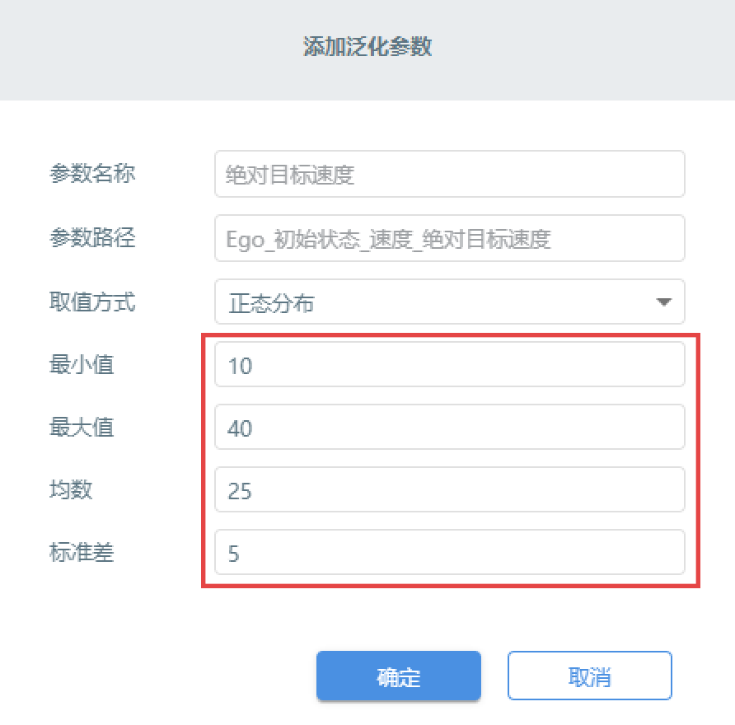
Task: Focus the 标准差 field containing 5
Action: pyautogui.click(x=450, y=552)
